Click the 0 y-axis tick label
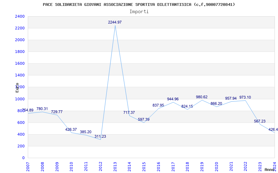This screenshot has height=173, width=278. point(23,158)
